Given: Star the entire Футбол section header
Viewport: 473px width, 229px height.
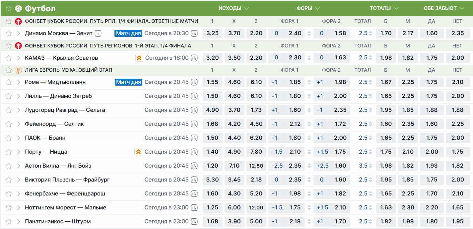Looking at the screenshot, I should pyautogui.click(x=9, y=8).
